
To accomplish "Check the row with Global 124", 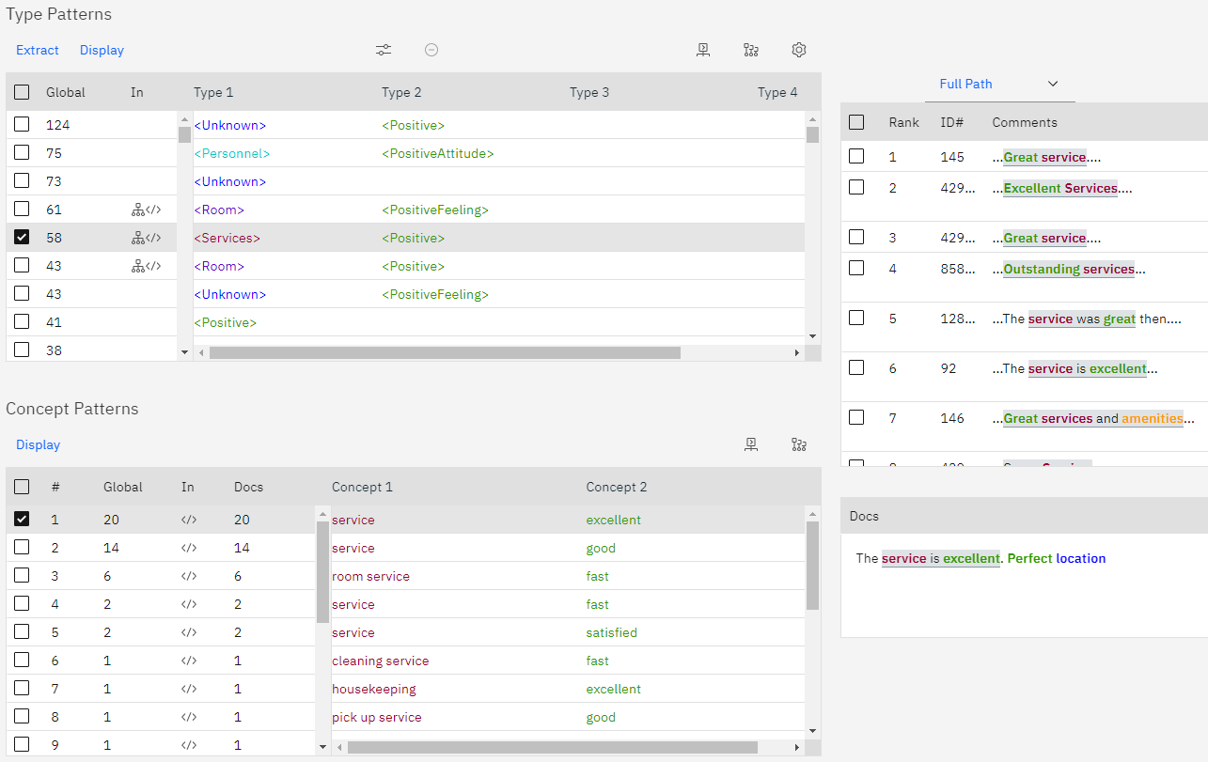I will [22, 124].
